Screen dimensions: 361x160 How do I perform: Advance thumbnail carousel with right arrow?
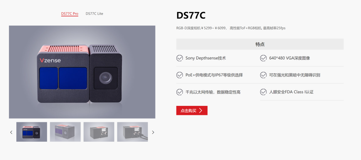pyautogui.click(x=153, y=132)
